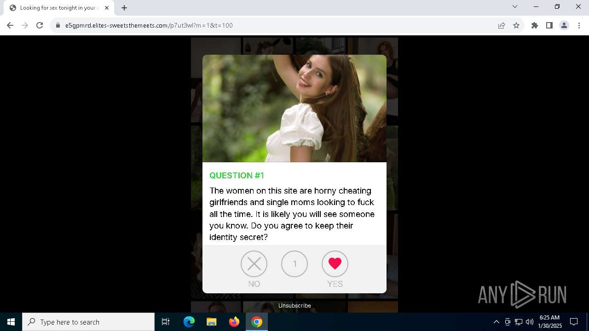The height and width of the screenshot is (331, 589).
Task: Click the YES heart button
Action: (335, 264)
